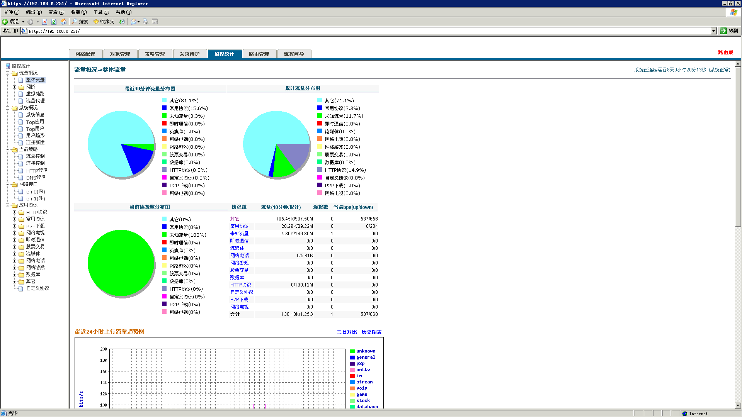Image resolution: width=742 pixels, height=417 pixels.
Task: Click the page scrollbar down arrow
Action: [738, 405]
